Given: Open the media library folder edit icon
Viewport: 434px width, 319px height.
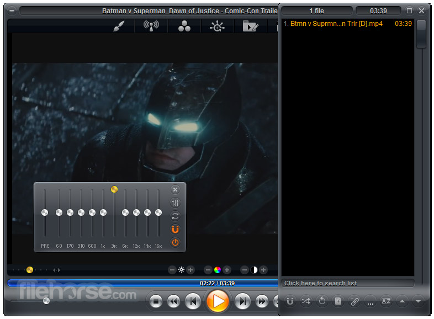Looking at the screenshot, I should click(x=251, y=26).
